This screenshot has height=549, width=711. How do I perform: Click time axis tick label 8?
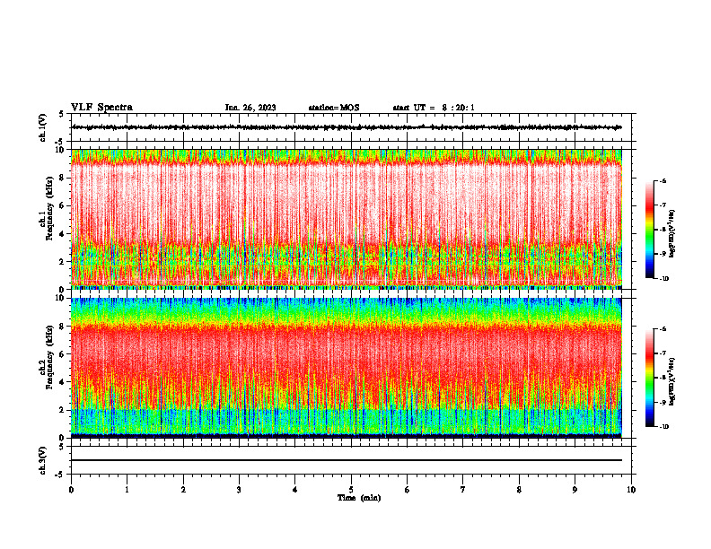tap(519, 490)
